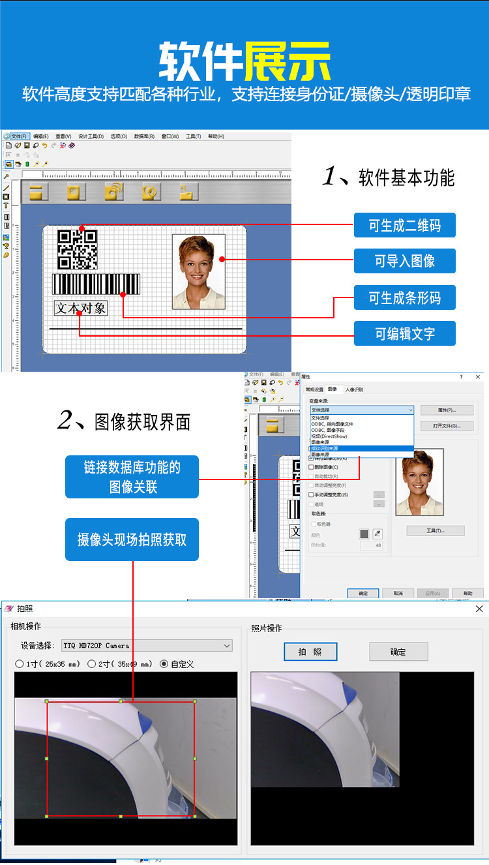Viewport: 489px width, 865px height.
Task: Toggle 自动调整亮度(F) checkbox
Action: coord(310,485)
